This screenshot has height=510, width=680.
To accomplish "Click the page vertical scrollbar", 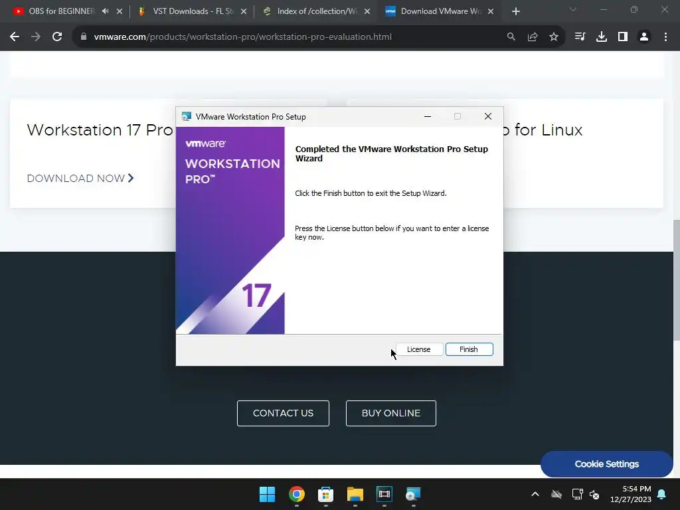I will [x=677, y=281].
